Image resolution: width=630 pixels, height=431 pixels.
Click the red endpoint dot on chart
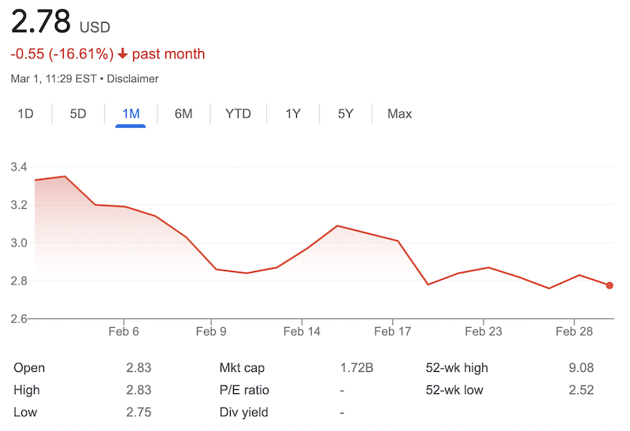[610, 285]
